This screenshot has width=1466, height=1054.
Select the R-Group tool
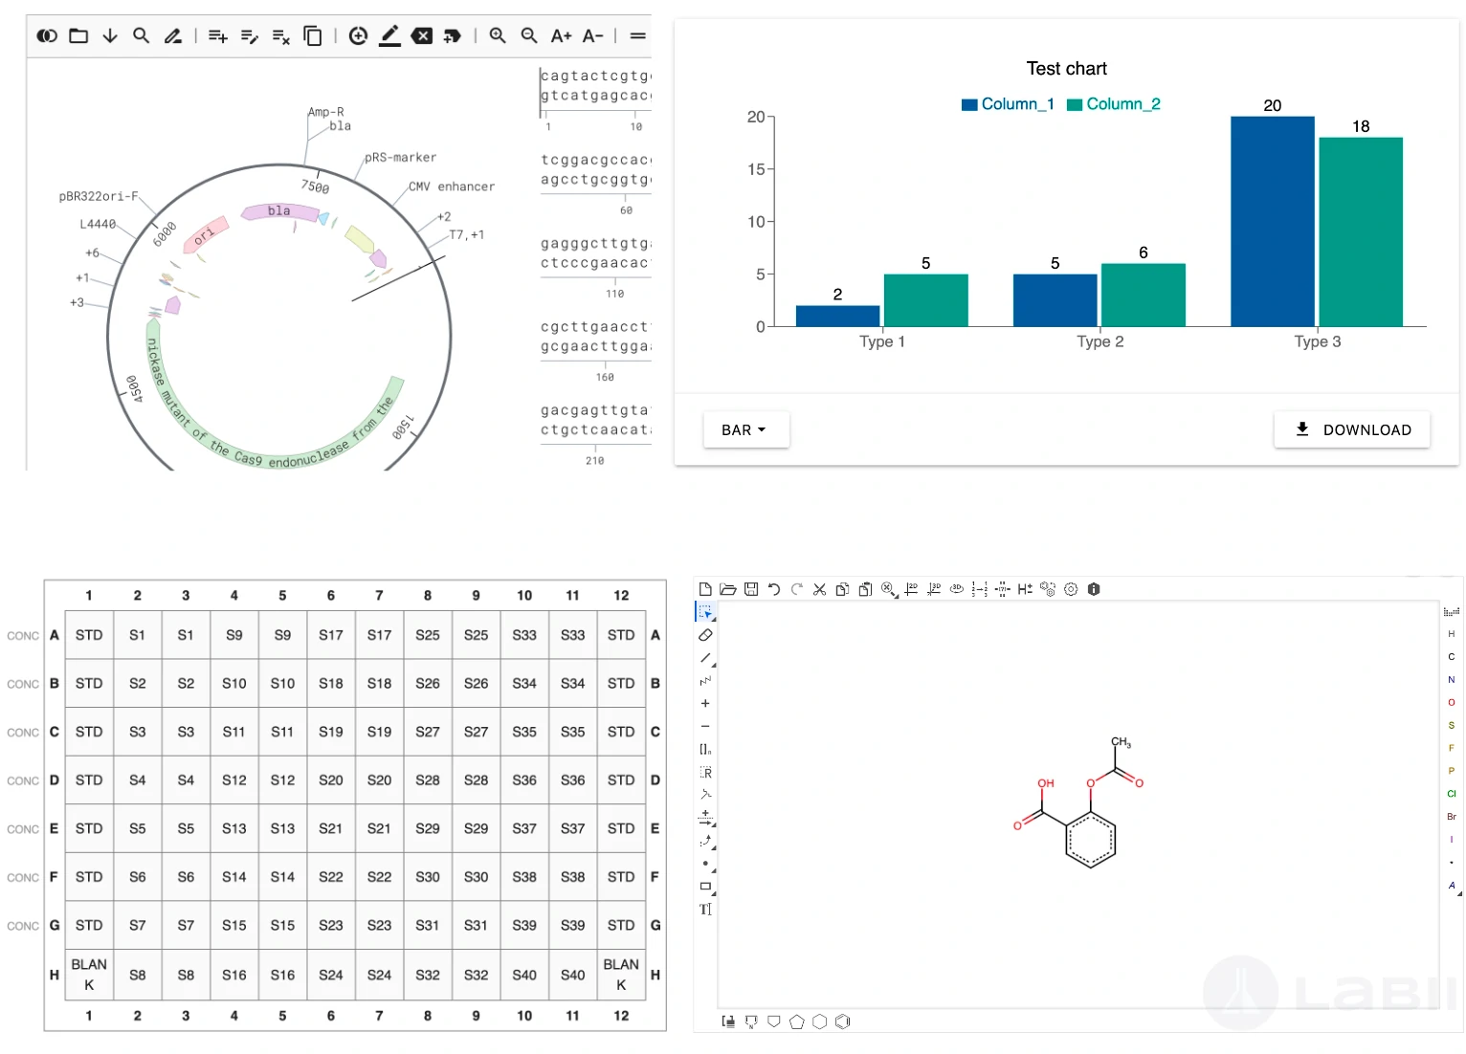coord(705,772)
